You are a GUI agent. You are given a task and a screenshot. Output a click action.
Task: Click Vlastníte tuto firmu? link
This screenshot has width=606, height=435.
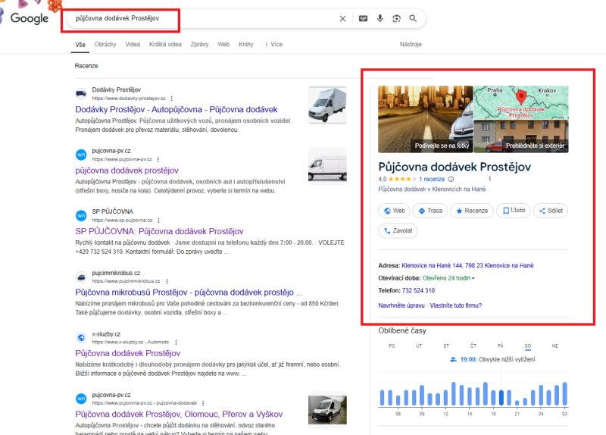456,305
